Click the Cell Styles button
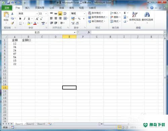 [x=96, y=21]
